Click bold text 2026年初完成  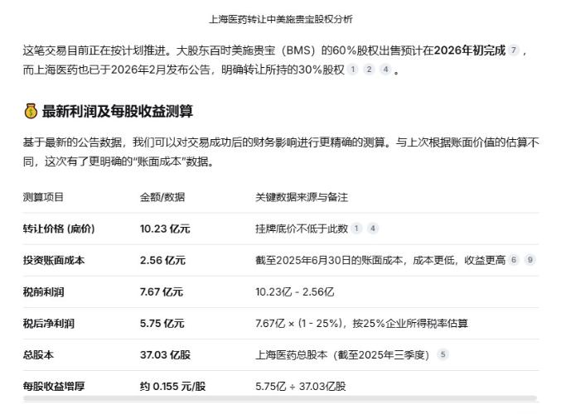click(x=470, y=50)
